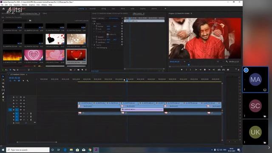Click Stop button in Program Monitor
272x153 pixels.
point(205,70)
